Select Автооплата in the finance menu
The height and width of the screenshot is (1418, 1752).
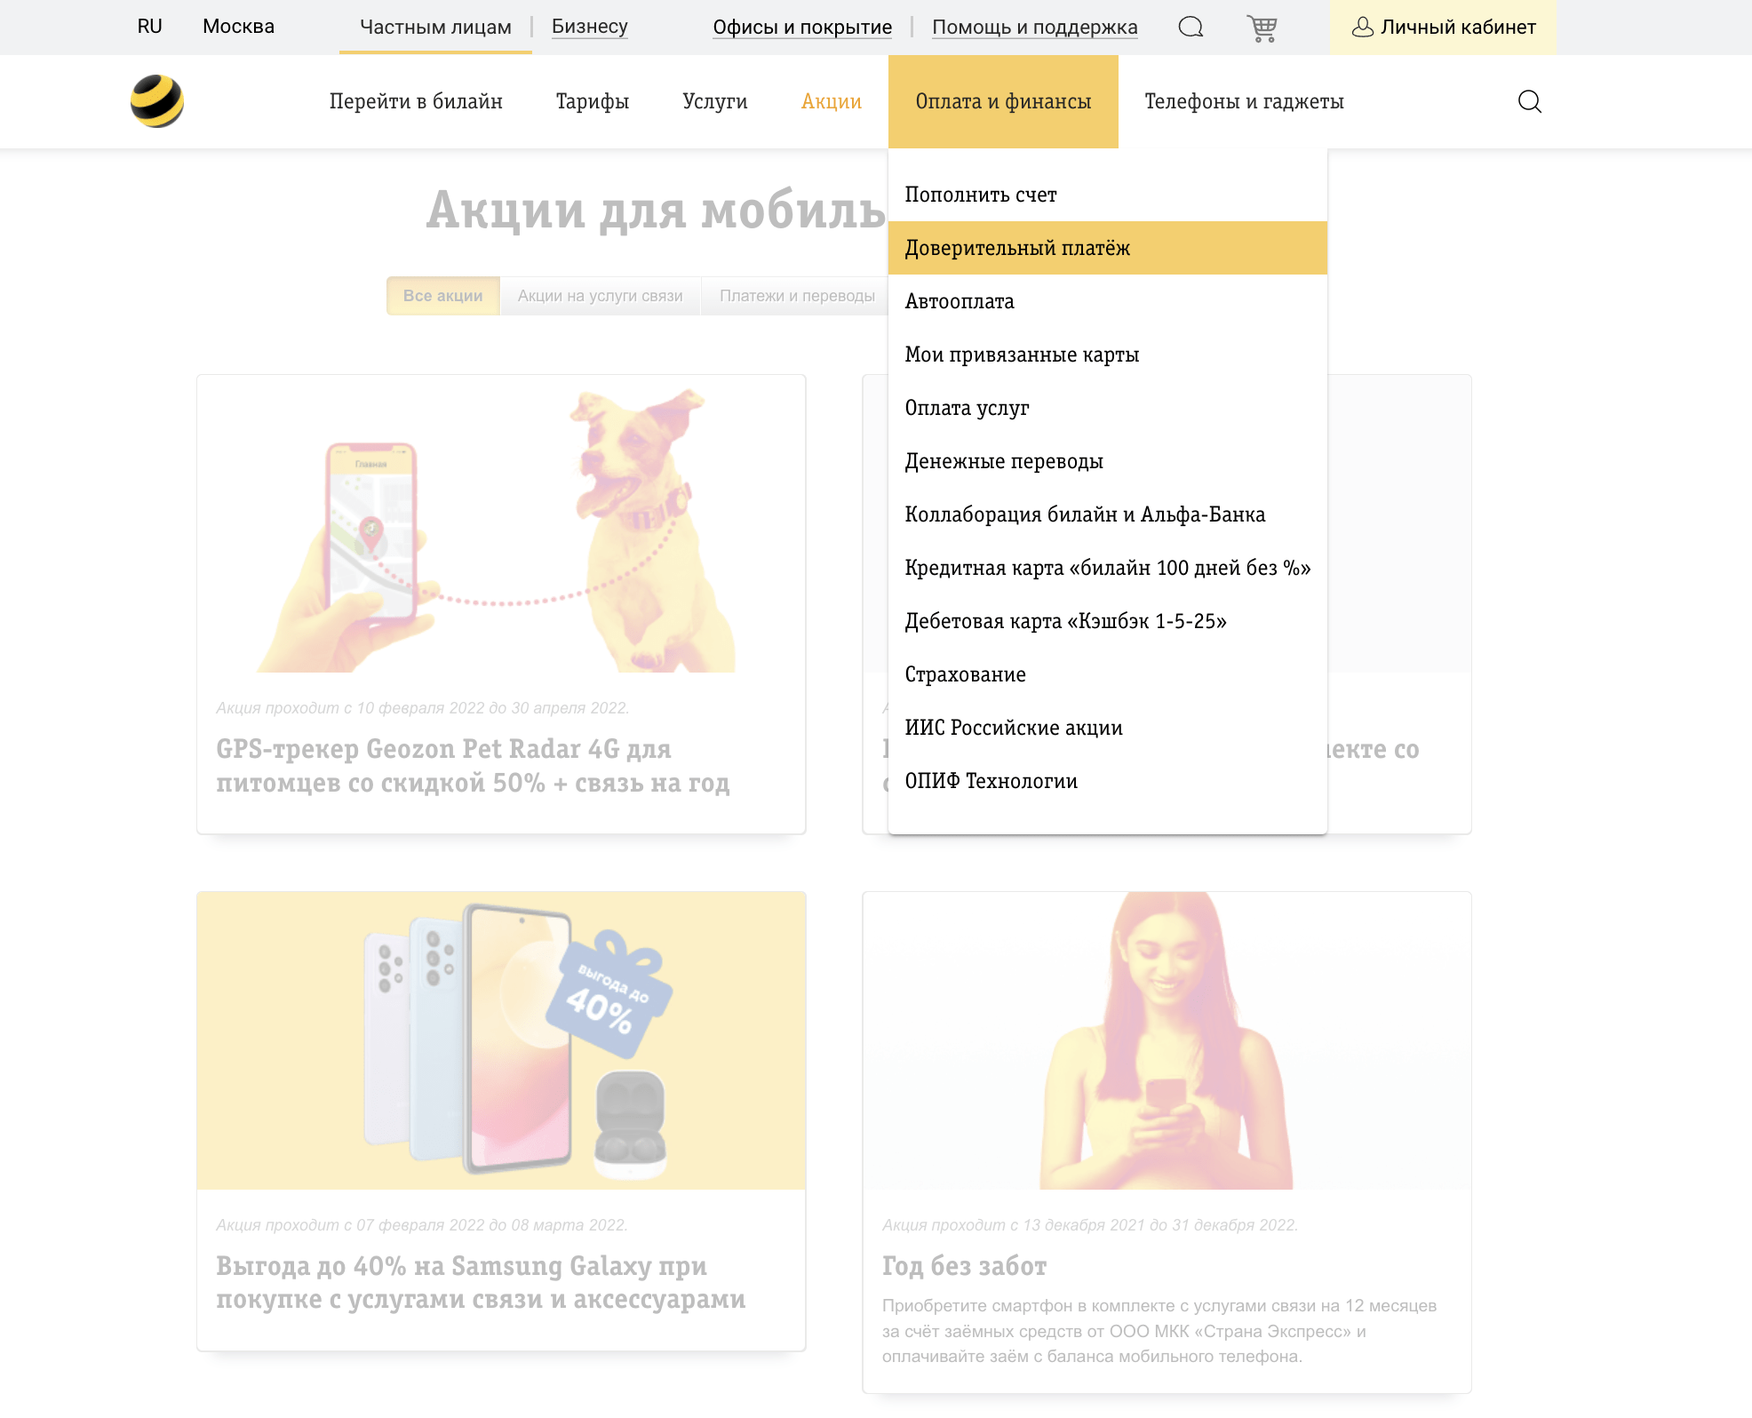click(x=1107, y=301)
